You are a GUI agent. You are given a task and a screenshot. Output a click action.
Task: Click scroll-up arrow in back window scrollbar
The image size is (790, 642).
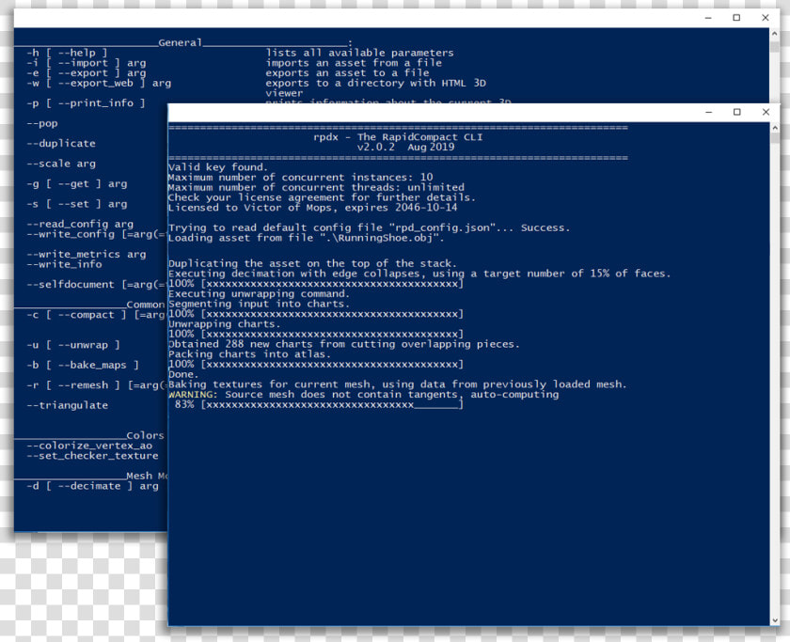point(774,33)
